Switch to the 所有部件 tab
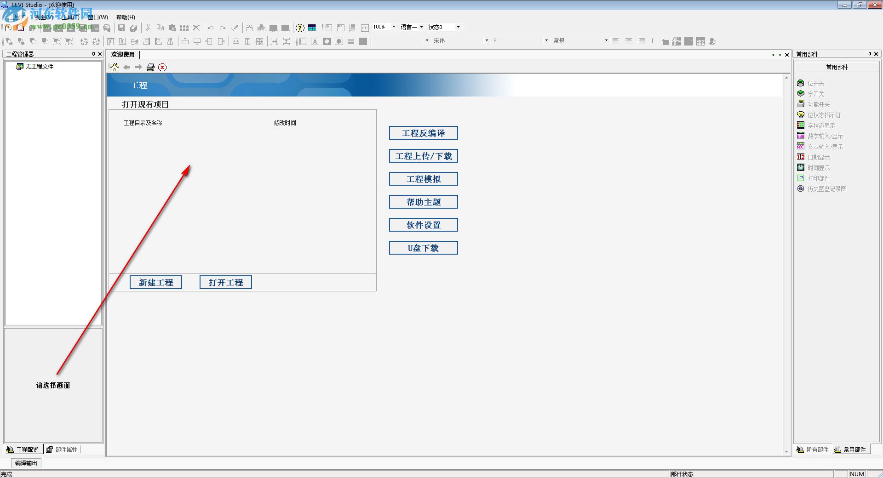Image resolution: width=883 pixels, height=478 pixels. [x=813, y=450]
